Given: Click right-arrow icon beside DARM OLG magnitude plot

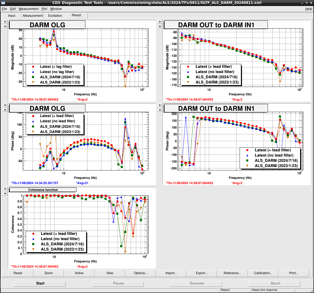Looking at the screenshot, I should 5,21.
